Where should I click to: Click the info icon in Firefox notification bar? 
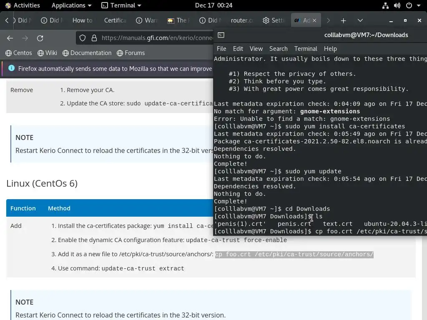(x=11, y=68)
